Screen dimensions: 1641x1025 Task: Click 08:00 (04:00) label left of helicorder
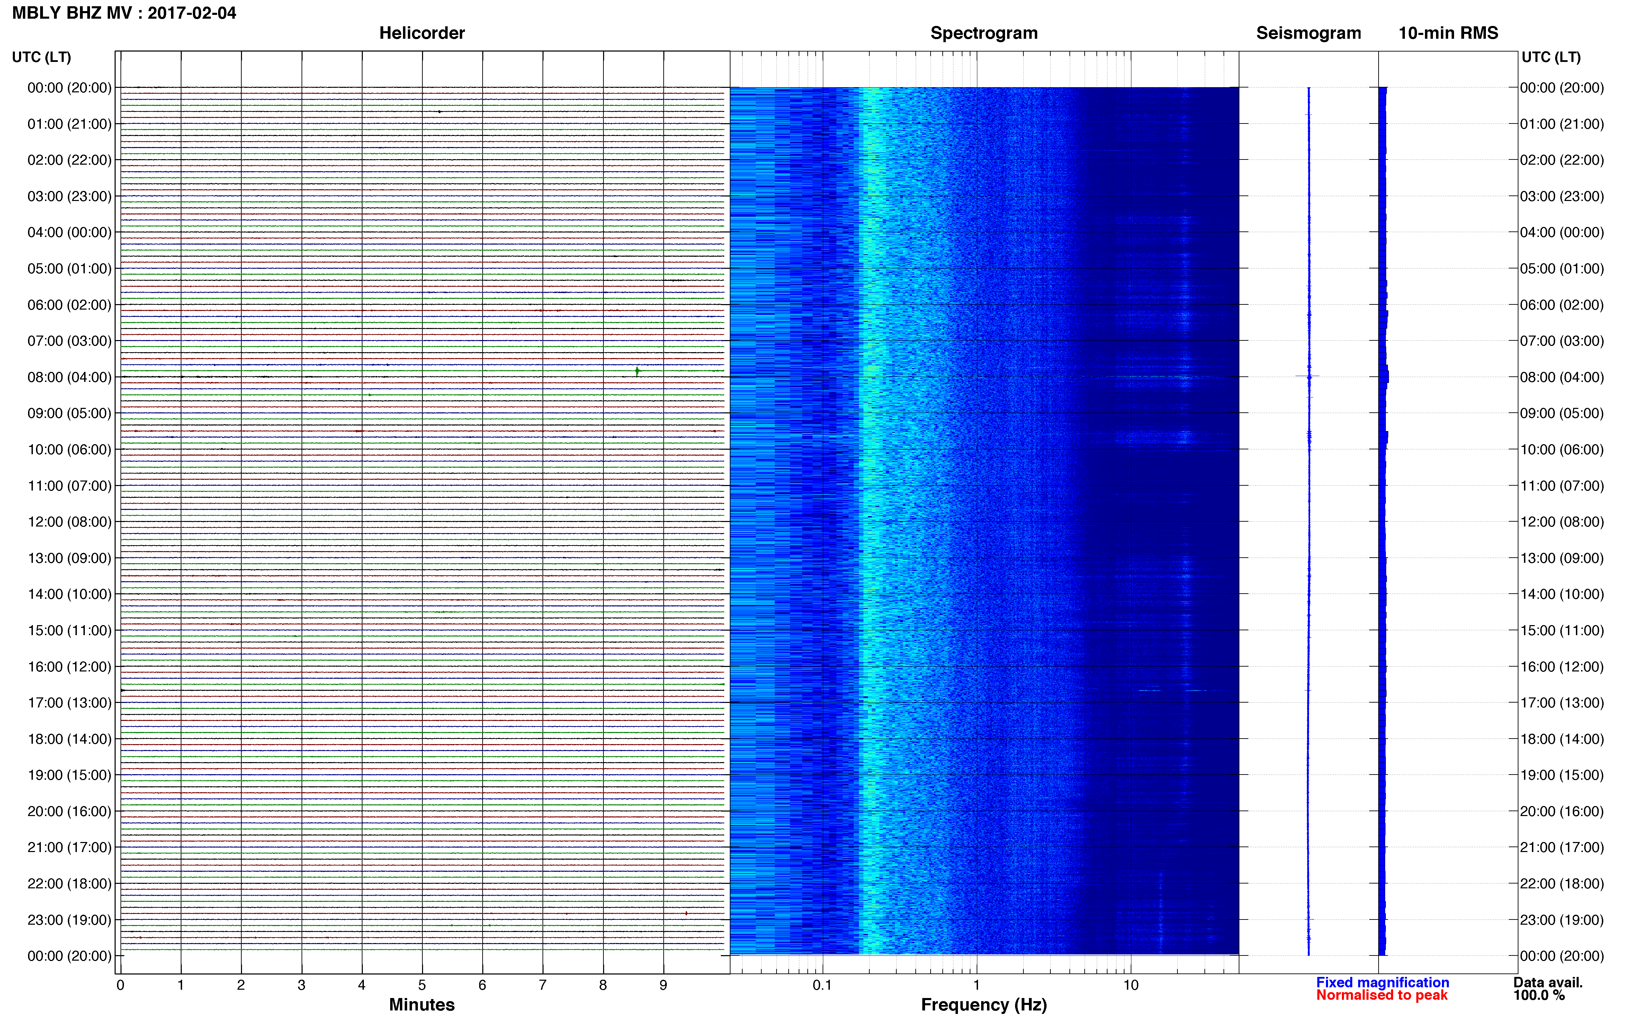pyautogui.click(x=69, y=377)
